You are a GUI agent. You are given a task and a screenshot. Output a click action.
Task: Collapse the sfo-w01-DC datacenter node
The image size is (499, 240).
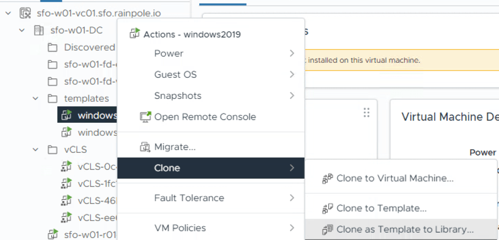pyautogui.click(x=21, y=30)
